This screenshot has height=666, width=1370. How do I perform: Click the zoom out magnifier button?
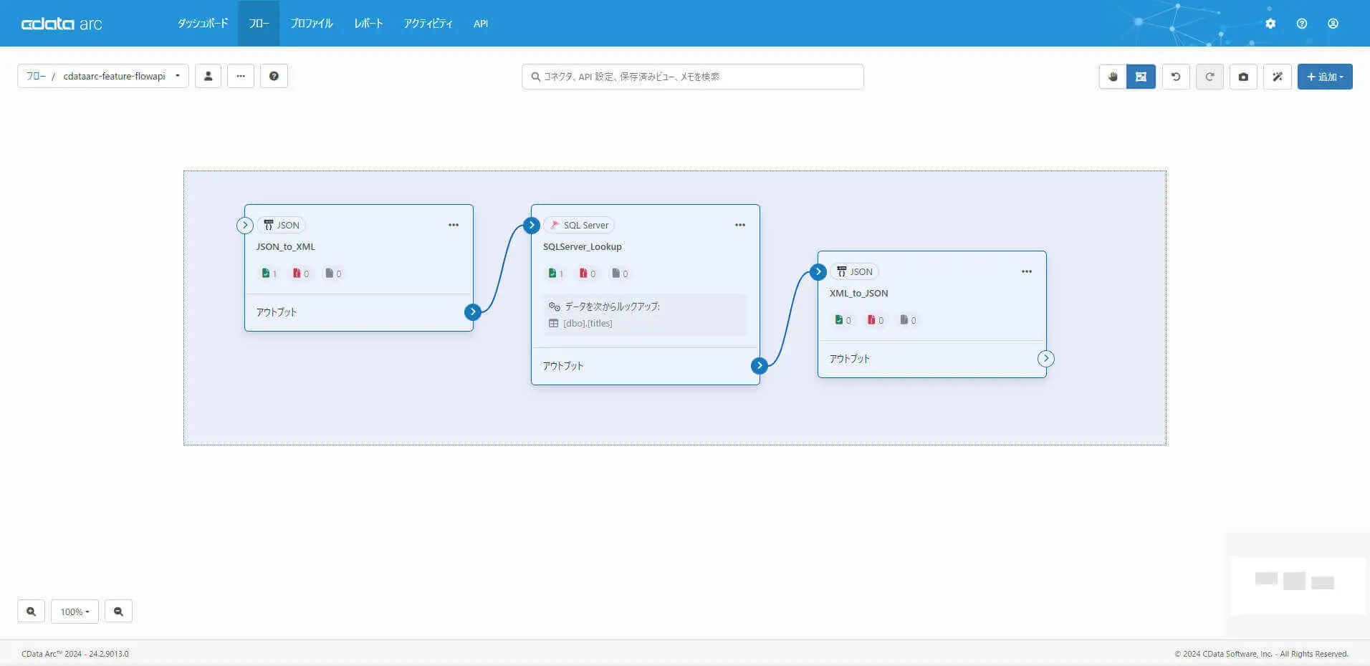[x=118, y=612]
